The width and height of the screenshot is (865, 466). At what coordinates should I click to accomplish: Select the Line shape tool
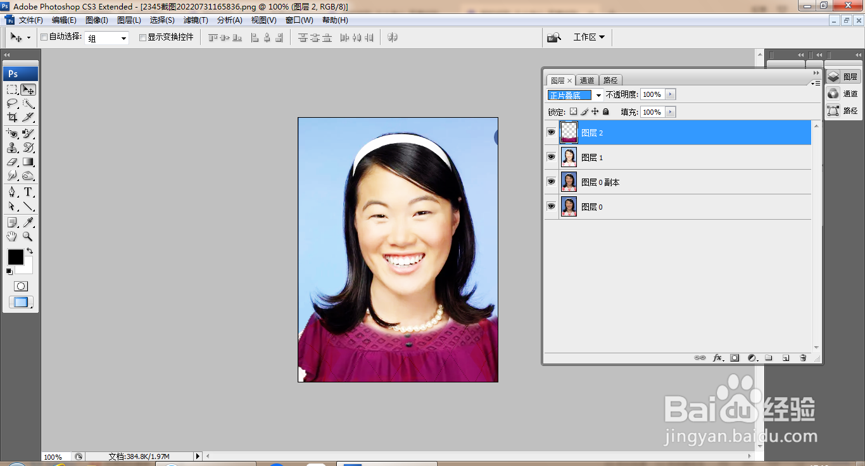tap(28, 206)
